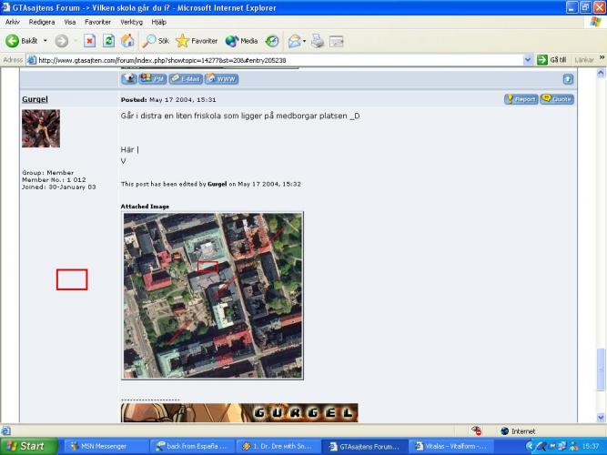Refresh the page with the Refresh icon
The image size is (607, 455).
point(108,41)
